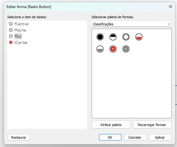Click the dashed circle icon beside fCentral
This screenshot has height=147, width=177.
tap(11, 24)
